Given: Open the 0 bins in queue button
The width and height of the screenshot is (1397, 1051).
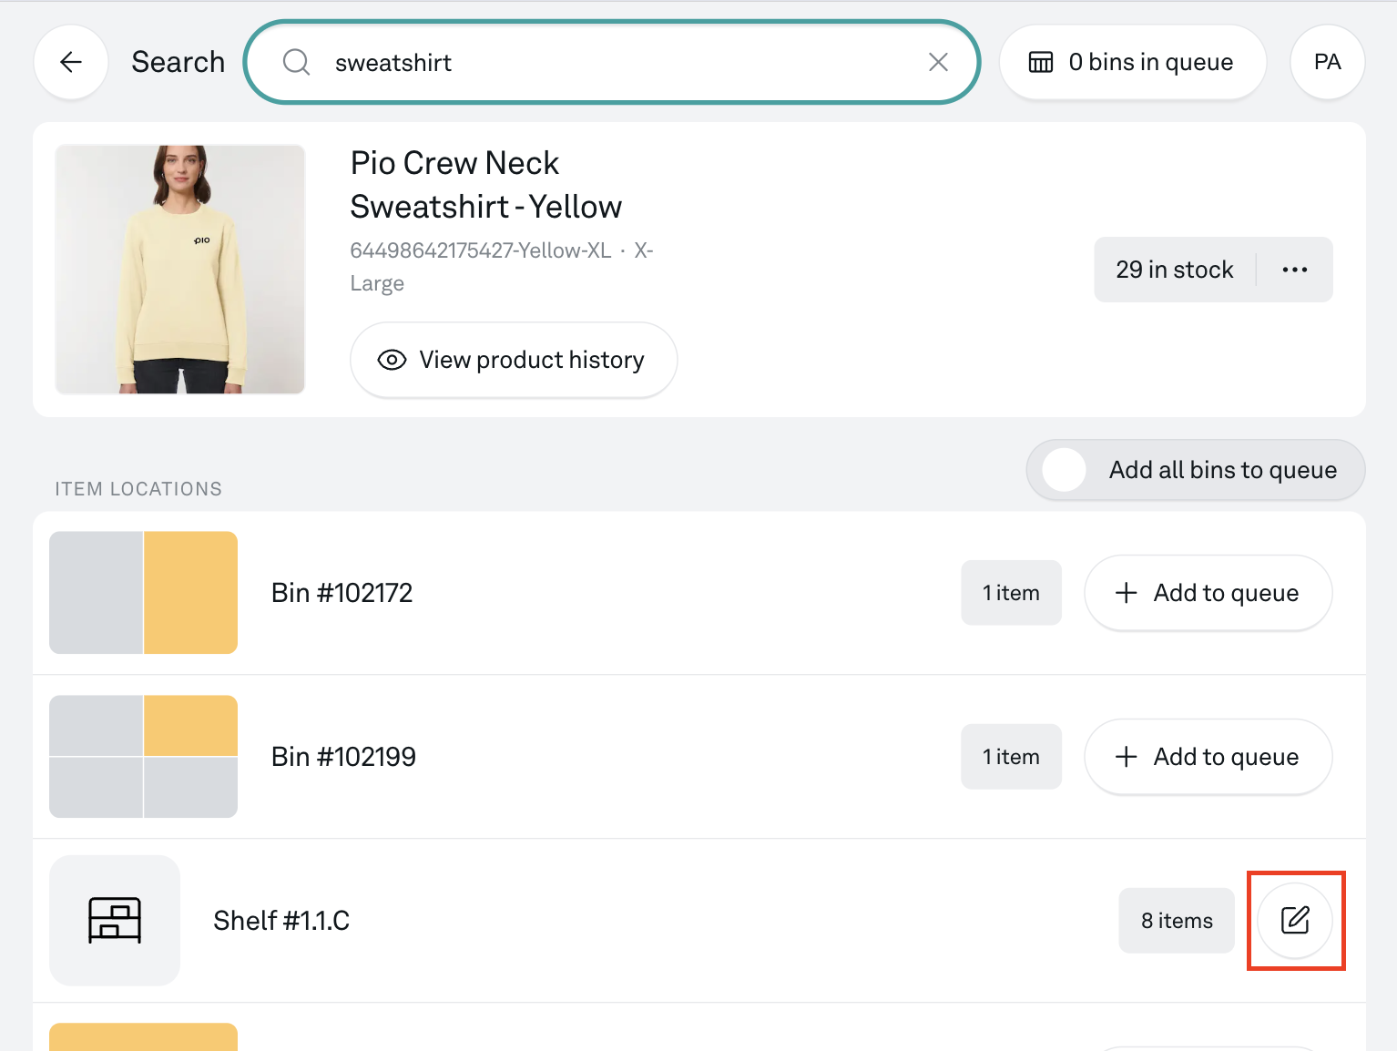Looking at the screenshot, I should 1132,62.
